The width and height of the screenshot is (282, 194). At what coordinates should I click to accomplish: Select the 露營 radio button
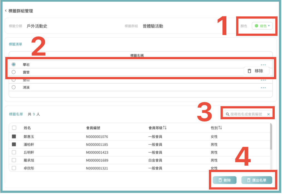pyautogui.click(x=14, y=72)
